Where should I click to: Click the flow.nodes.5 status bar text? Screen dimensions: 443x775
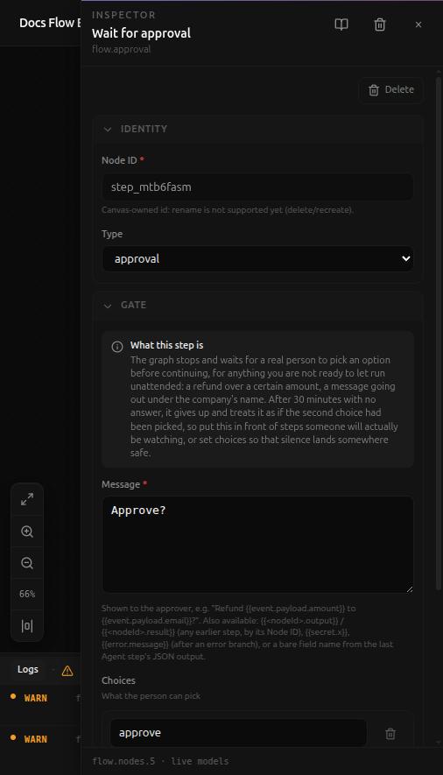(x=124, y=761)
